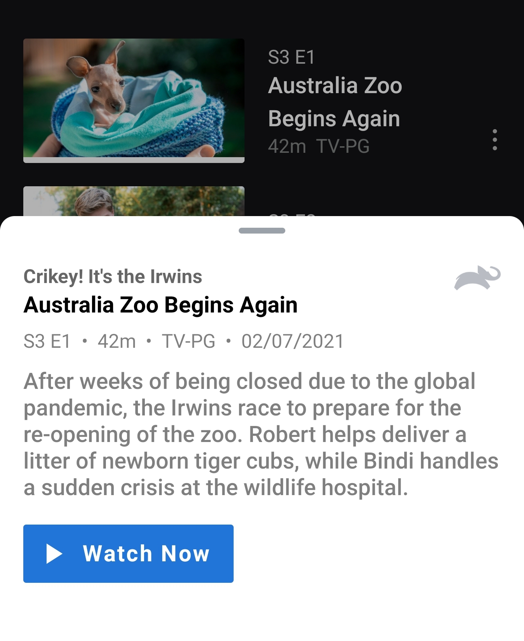Open the kangaroo joey episode thumbnail
This screenshot has height=641, width=524.
tap(134, 98)
